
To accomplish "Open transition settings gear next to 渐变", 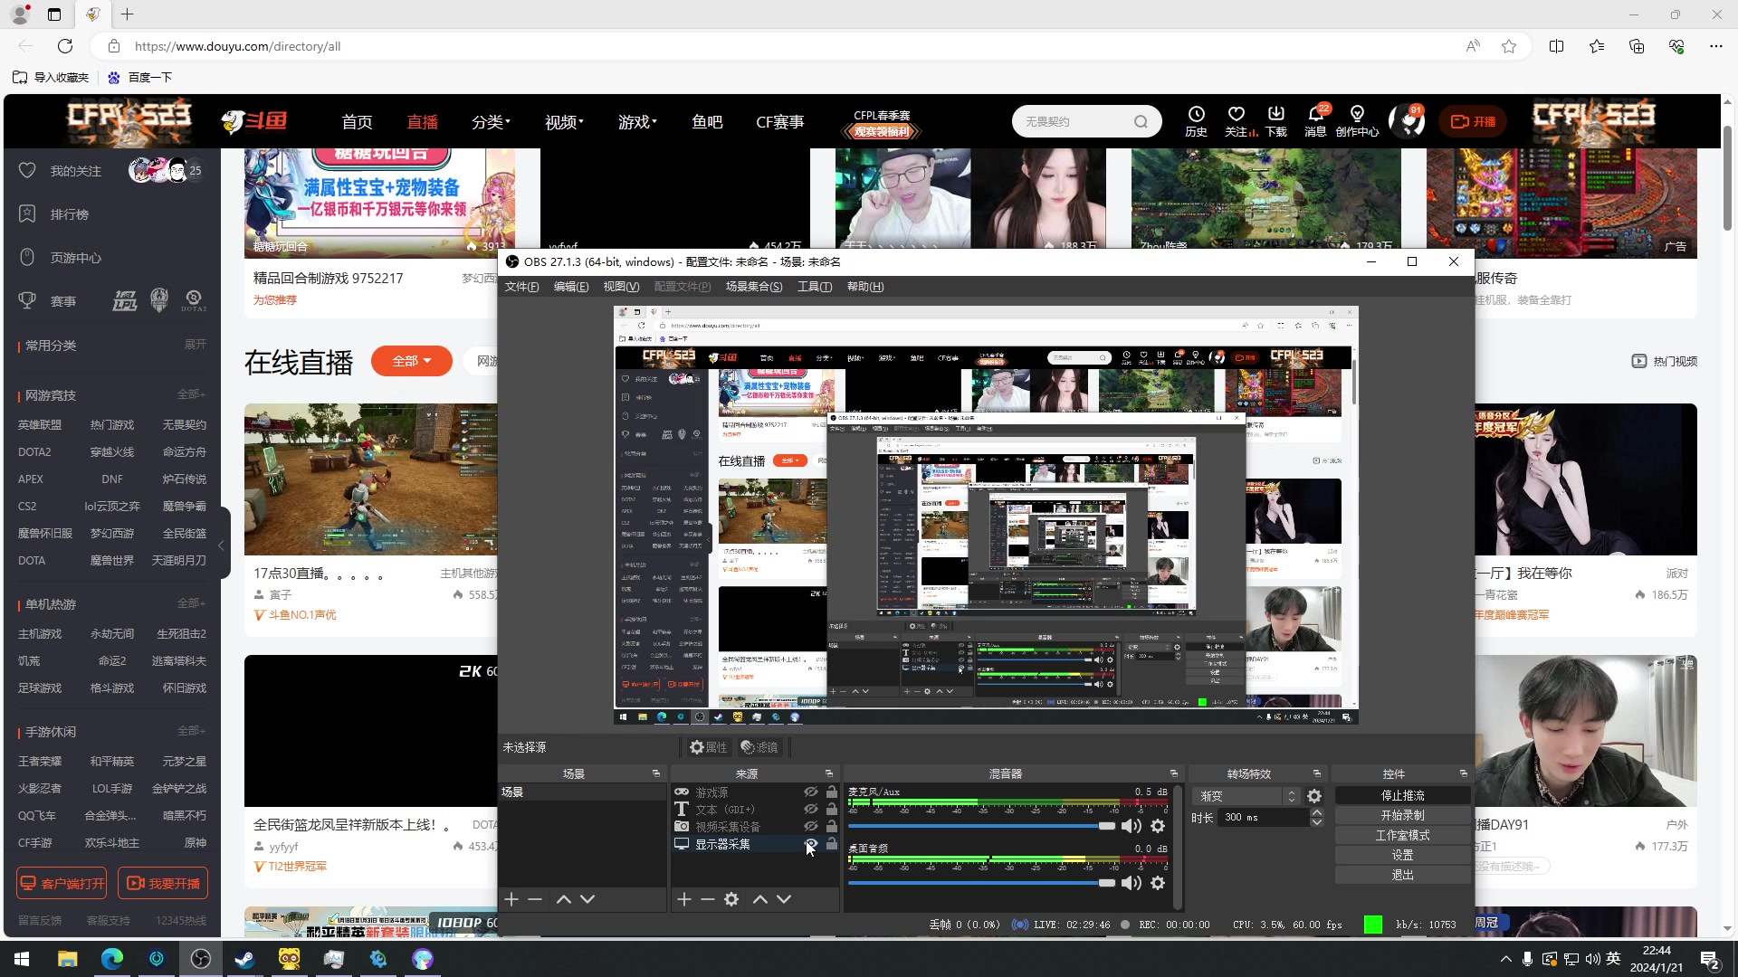I will click(x=1314, y=796).
